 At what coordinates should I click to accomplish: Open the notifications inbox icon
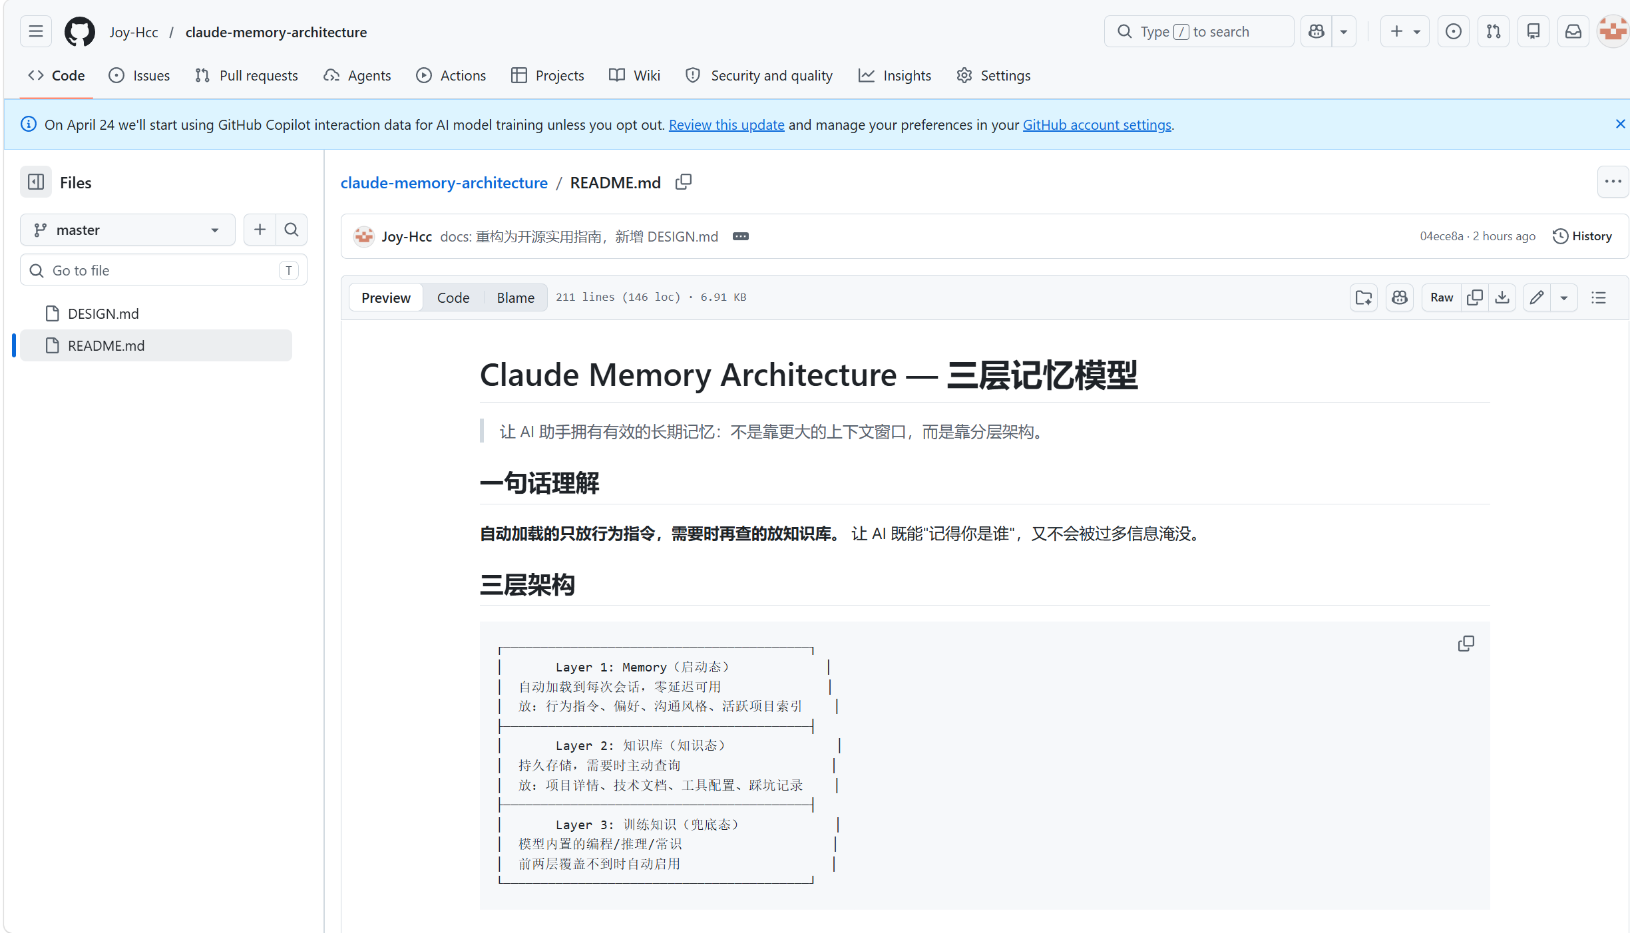[1573, 31]
